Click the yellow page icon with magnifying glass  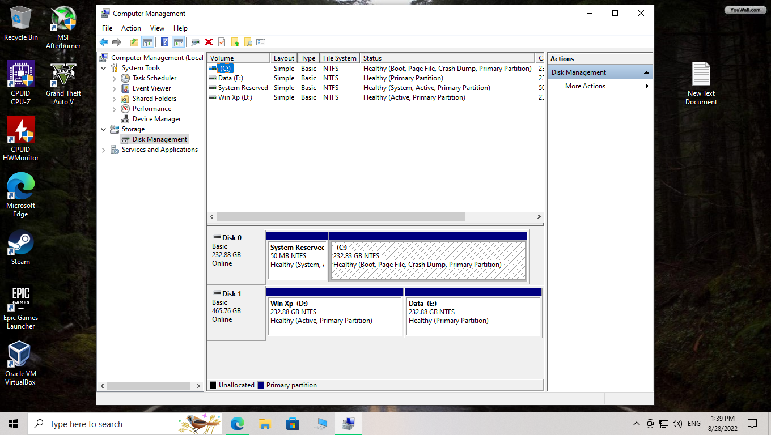248,42
